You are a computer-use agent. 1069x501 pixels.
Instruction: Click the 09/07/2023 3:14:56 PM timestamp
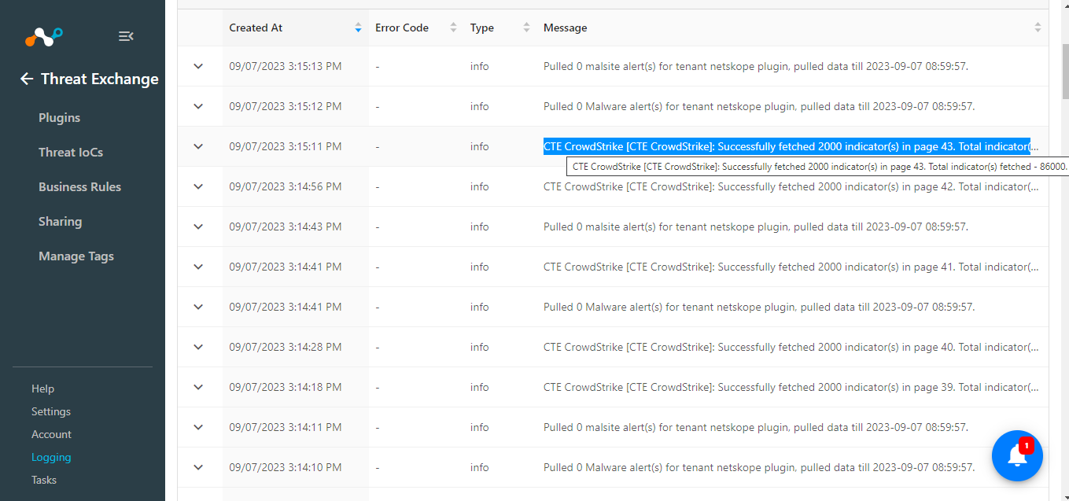coord(286,186)
